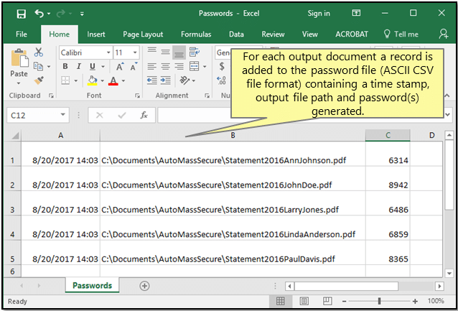Select Align Left icon

152,67
